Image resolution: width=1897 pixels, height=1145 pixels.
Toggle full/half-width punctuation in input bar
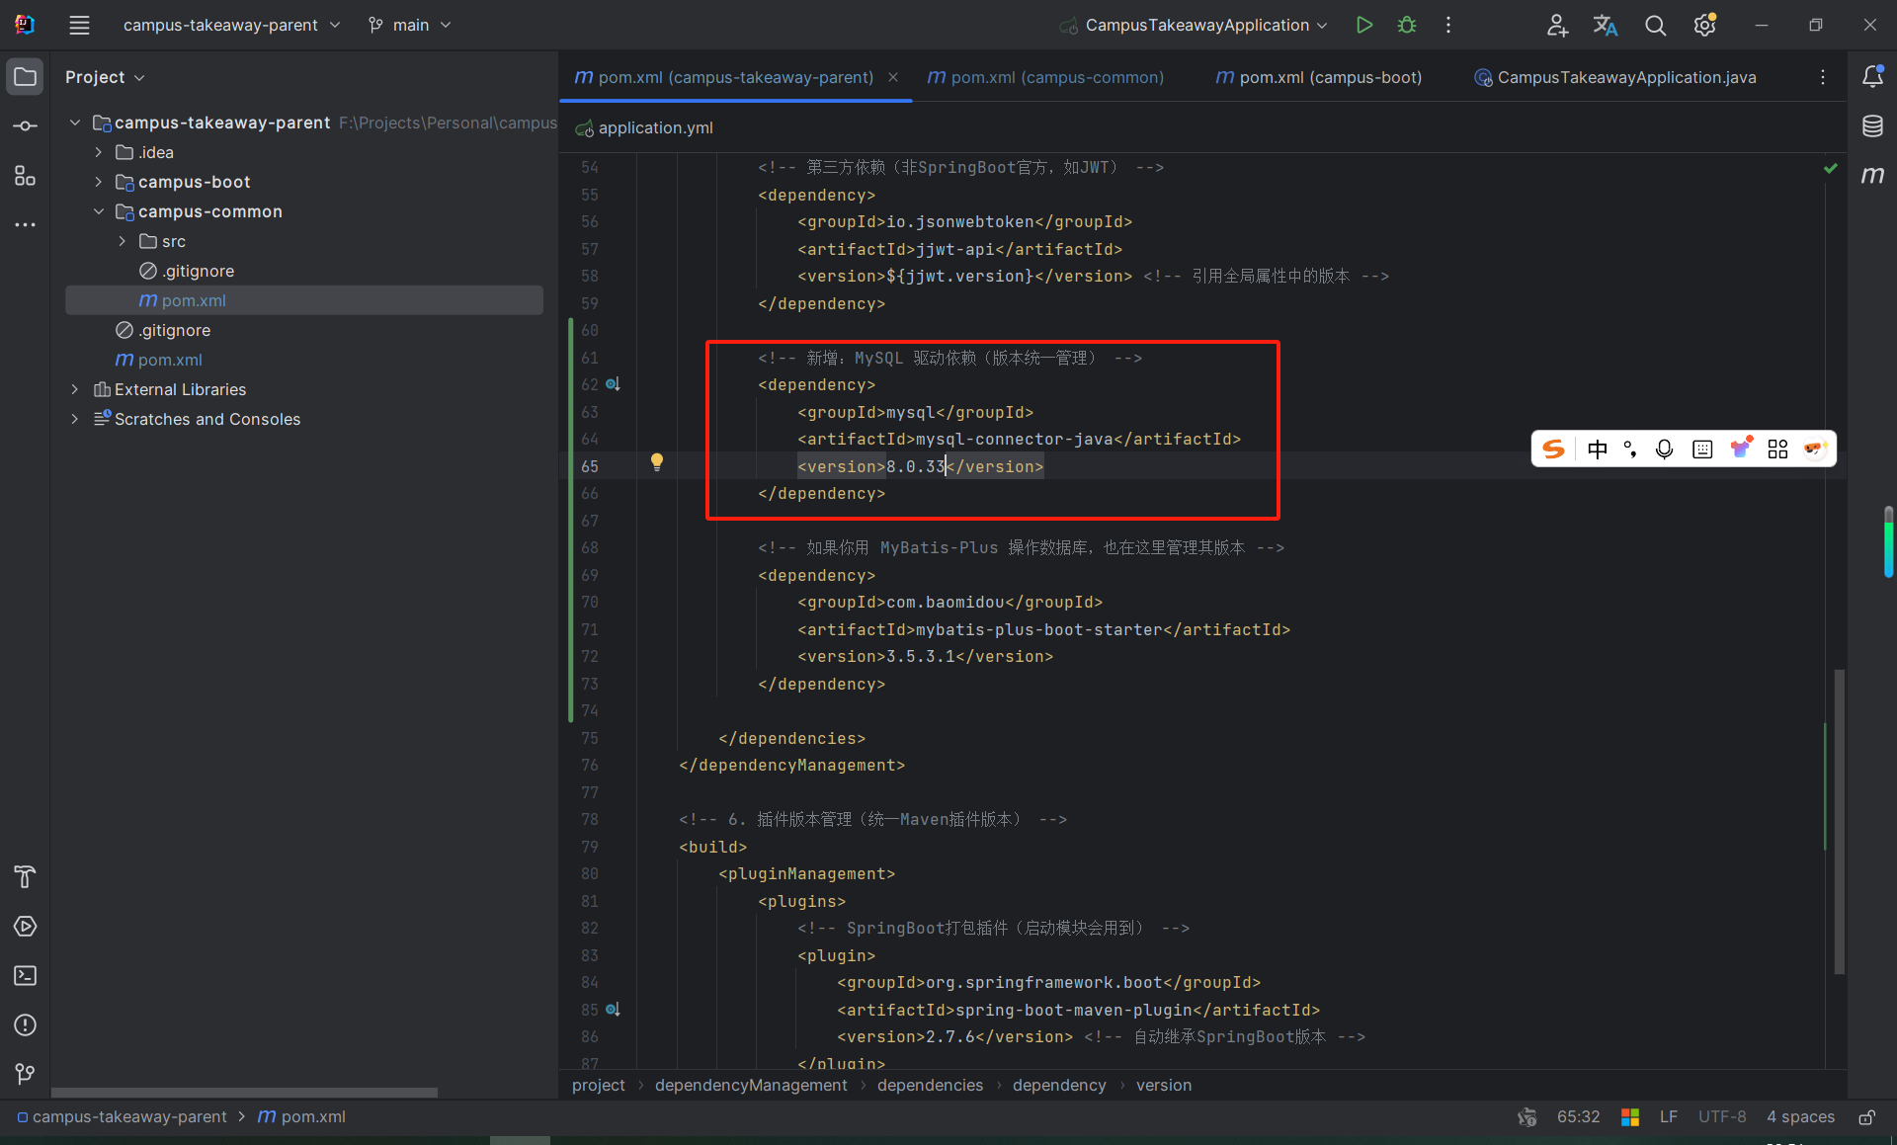(x=1630, y=449)
